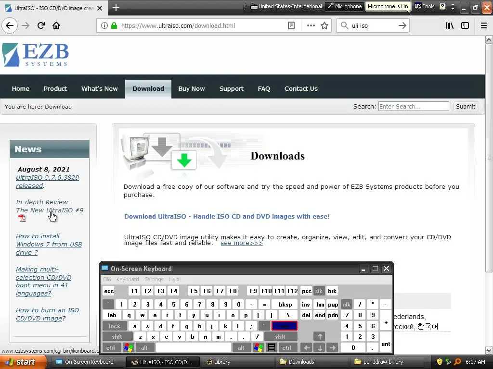This screenshot has width=493, height=369.
Task: Click the up arrow key on keyboard
Action: point(320,337)
